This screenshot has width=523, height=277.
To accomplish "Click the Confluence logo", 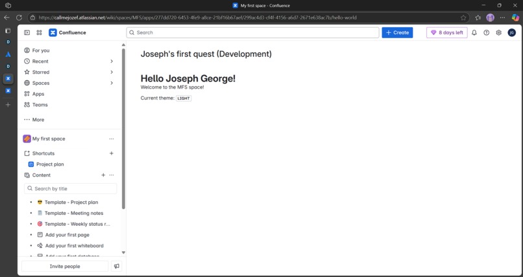I will (x=67, y=32).
